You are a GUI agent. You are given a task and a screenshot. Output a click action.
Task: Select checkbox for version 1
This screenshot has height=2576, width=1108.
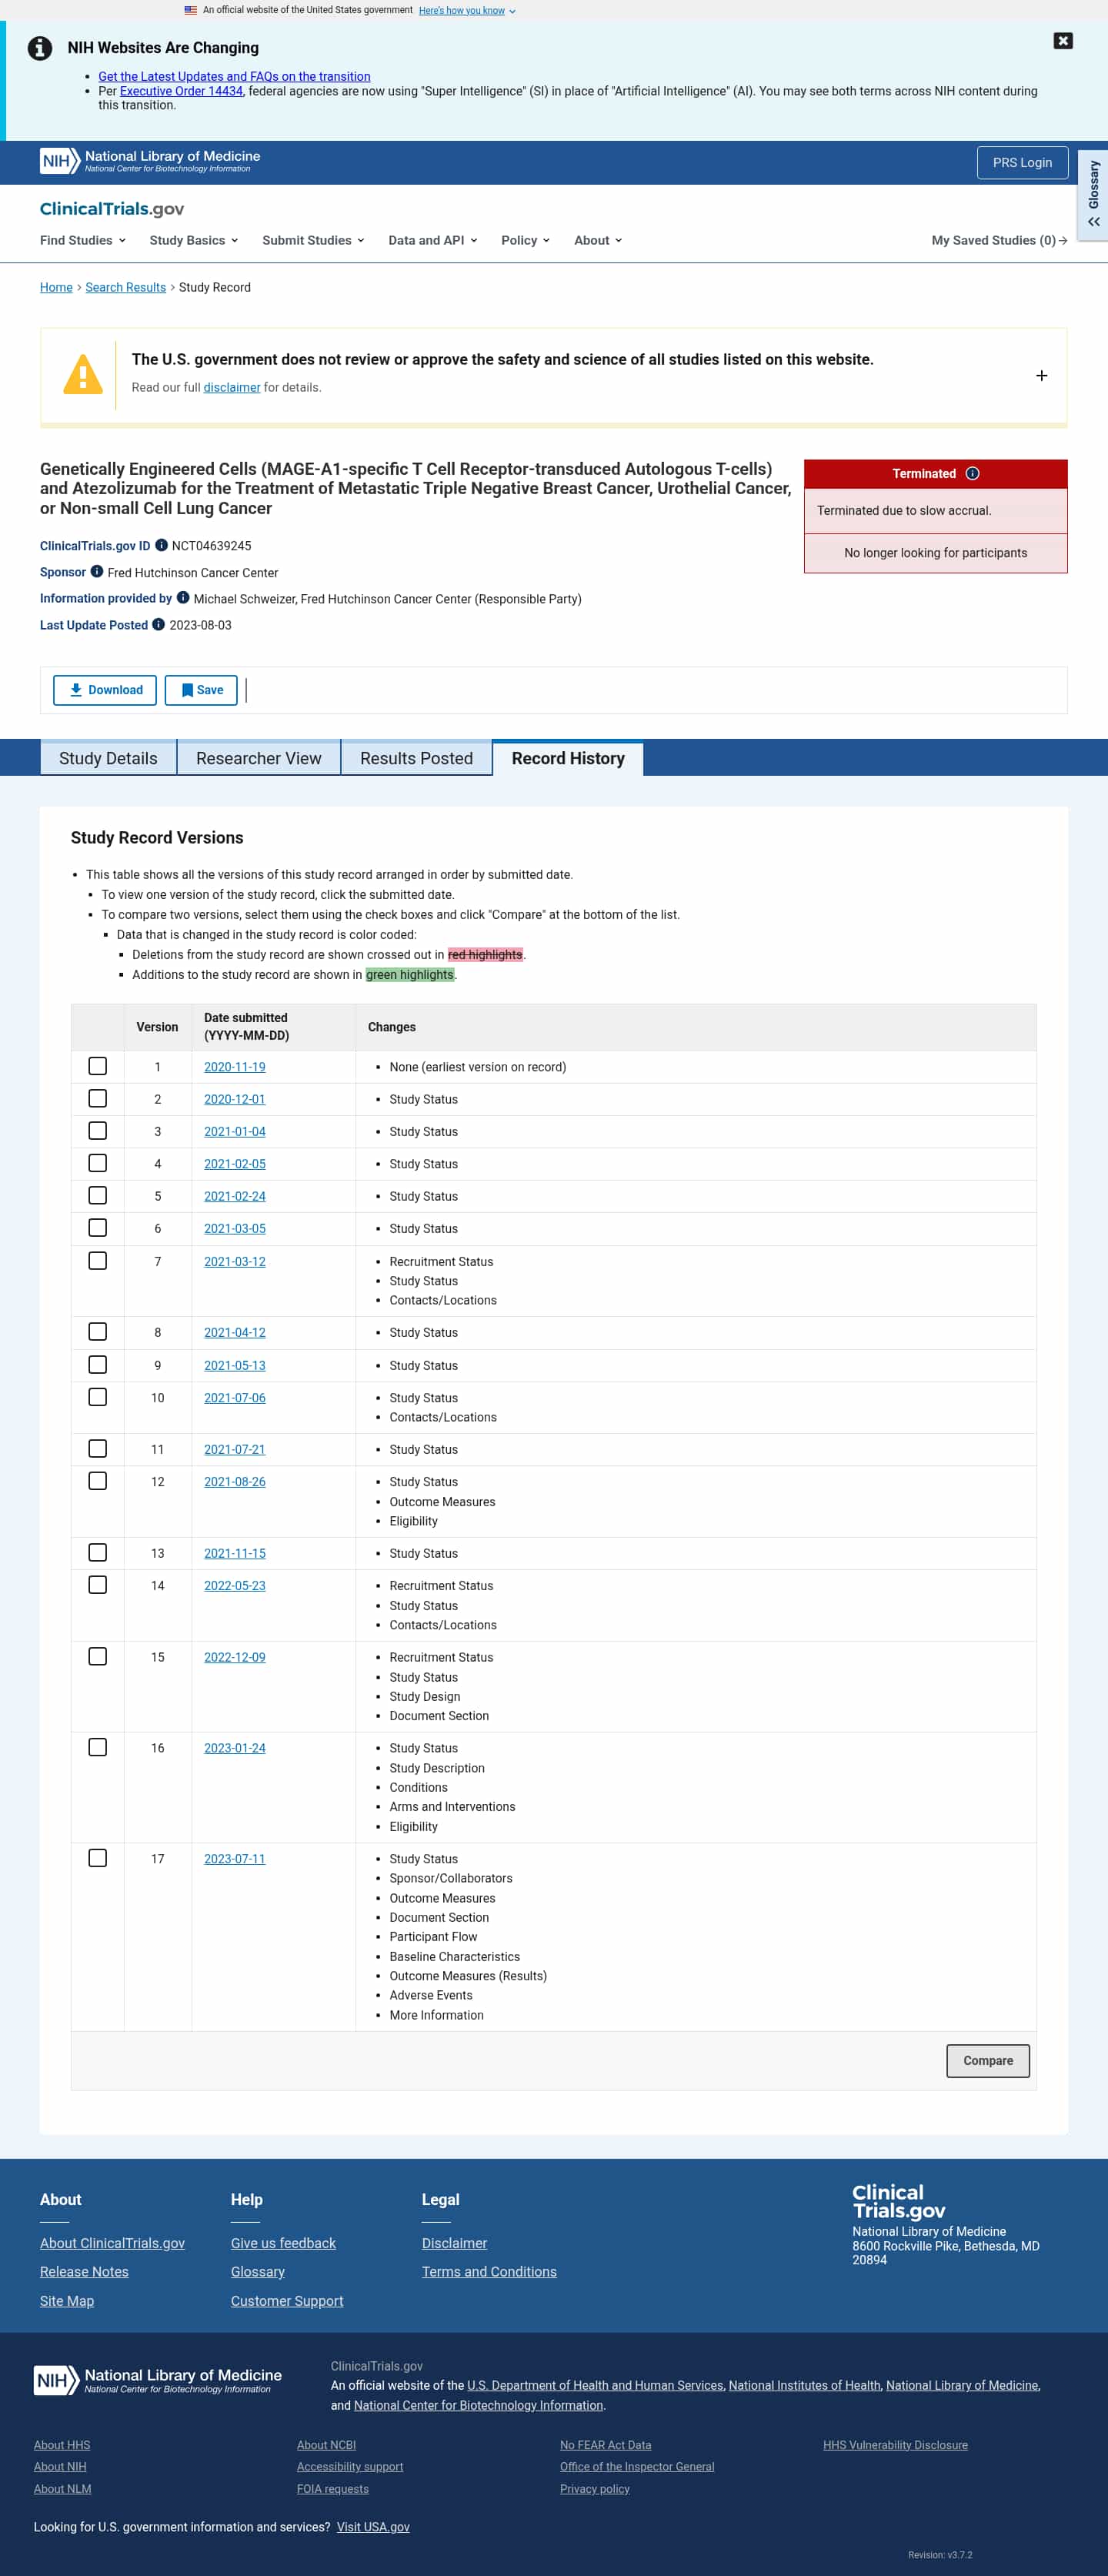tap(98, 1066)
